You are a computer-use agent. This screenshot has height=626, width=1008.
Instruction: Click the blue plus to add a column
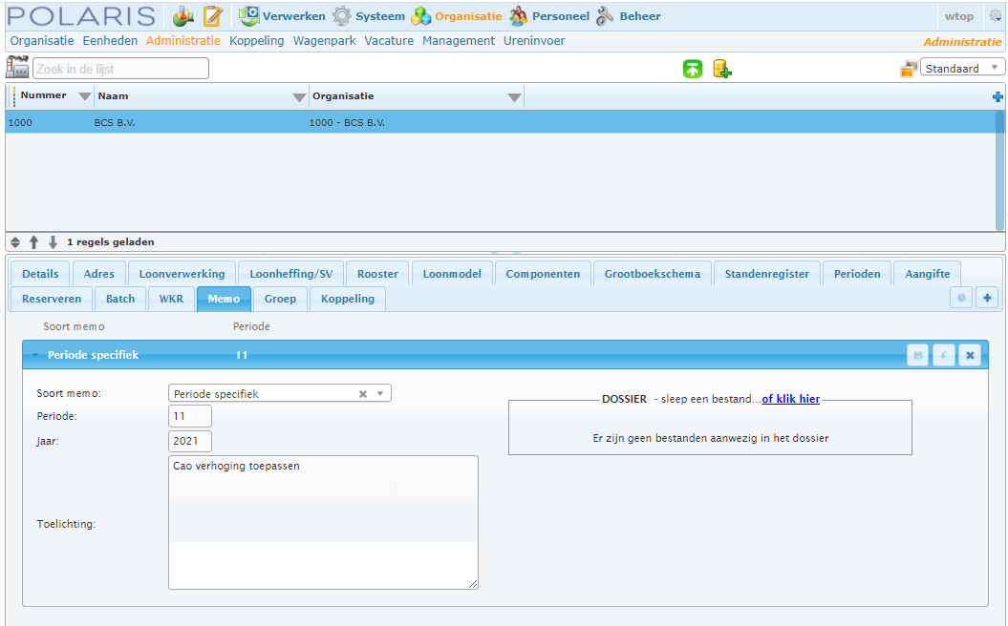997,97
